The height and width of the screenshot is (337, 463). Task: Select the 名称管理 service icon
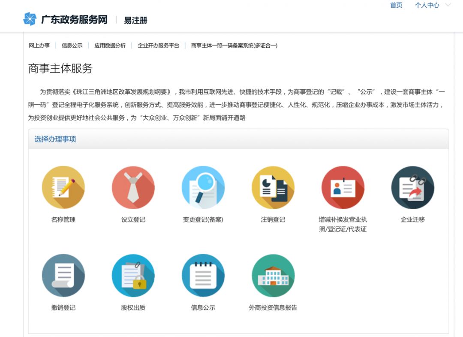pyautogui.click(x=63, y=188)
